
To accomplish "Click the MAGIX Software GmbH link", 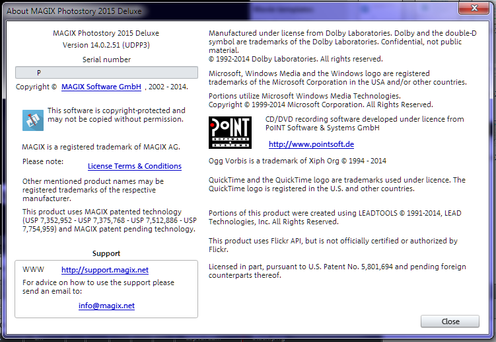I will click(x=101, y=87).
